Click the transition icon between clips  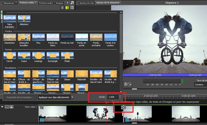tap(123, 107)
